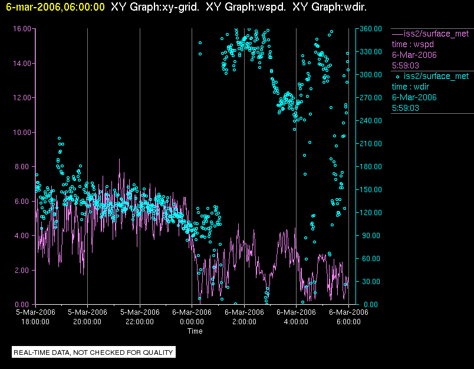Click the title text XY Graph:wdir.
474x369 pixels.
pyautogui.click(x=330, y=7)
